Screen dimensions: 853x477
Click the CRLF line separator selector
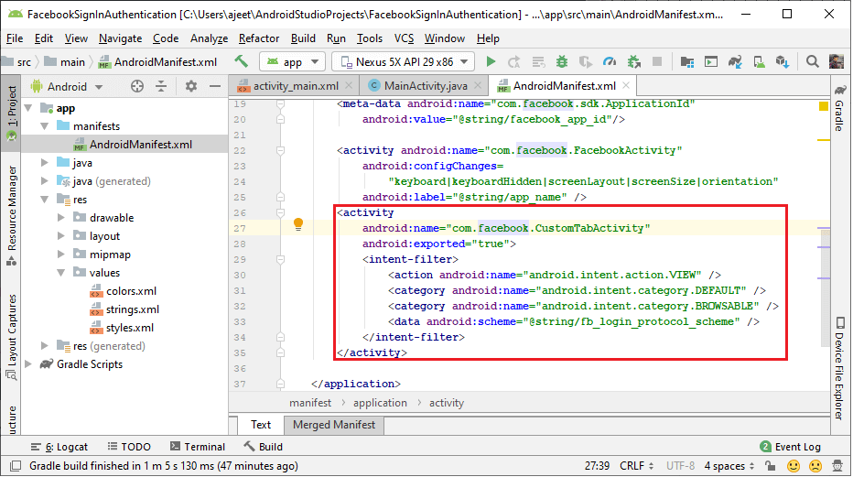point(636,466)
